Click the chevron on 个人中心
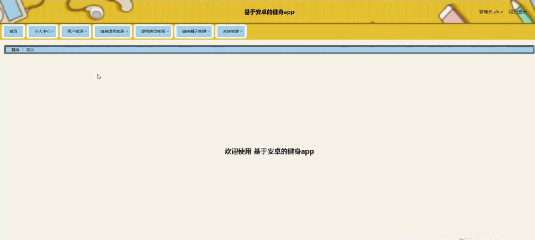The image size is (535, 240). (x=53, y=31)
